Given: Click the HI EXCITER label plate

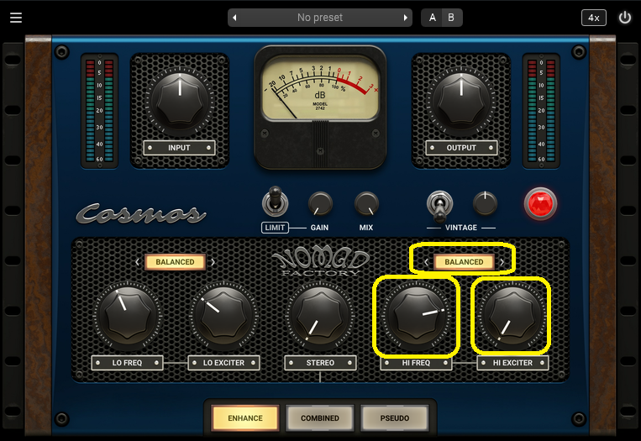Looking at the screenshot, I should pos(512,363).
